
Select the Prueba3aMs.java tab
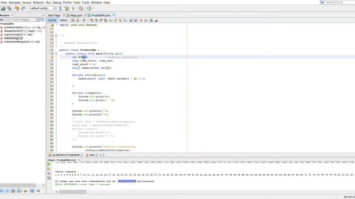tap(101, 15)
